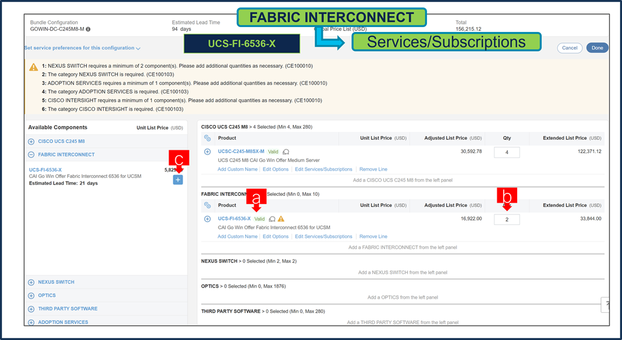The width and height of the screenshot is (622, 340).
Task: Expand UCS-FI-6536-X selected row plus icon
Action: tap(207, 219)
